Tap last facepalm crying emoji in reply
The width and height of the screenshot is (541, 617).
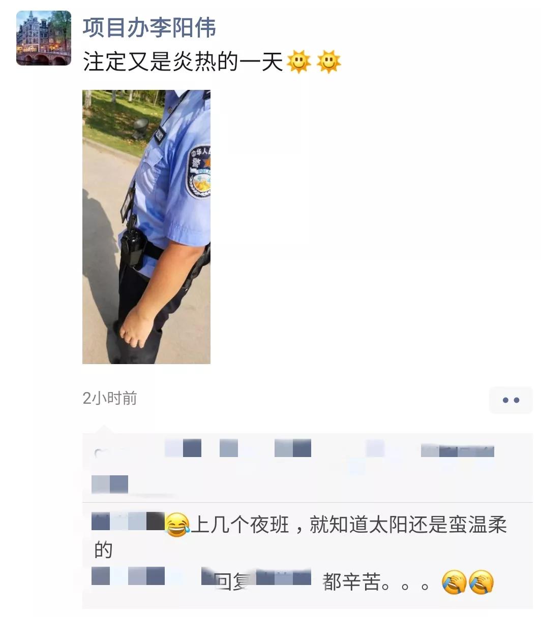tap(481, 582)
